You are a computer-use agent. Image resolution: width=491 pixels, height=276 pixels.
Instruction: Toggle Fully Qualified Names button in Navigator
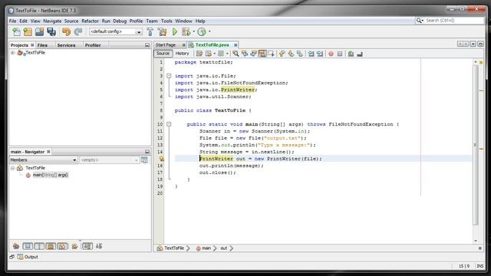[74, 246]
